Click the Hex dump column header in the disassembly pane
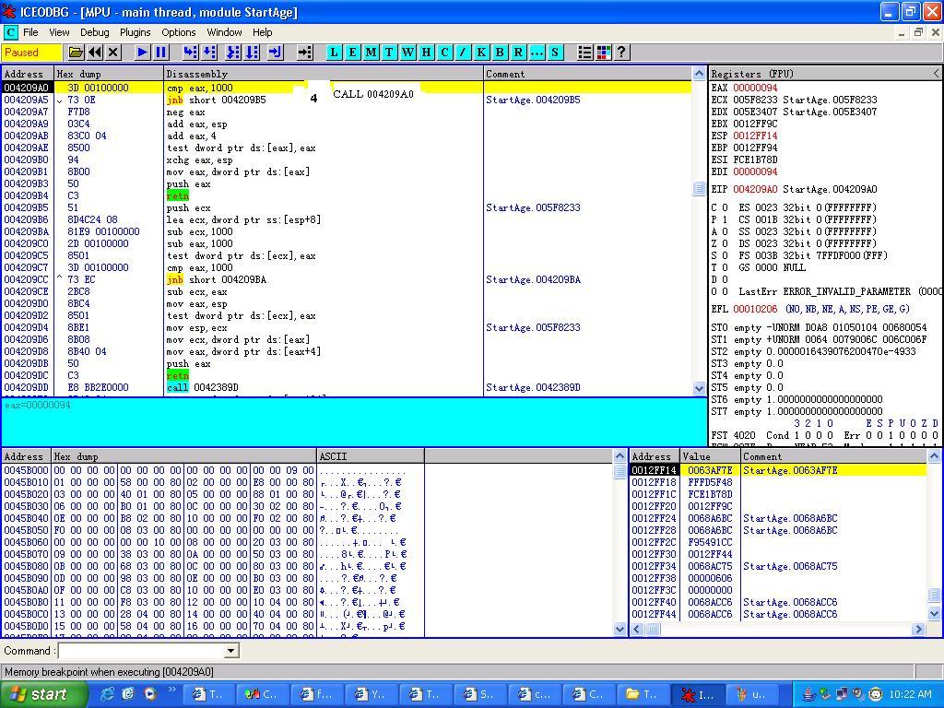944x708 pixels. tap(109, 74)
